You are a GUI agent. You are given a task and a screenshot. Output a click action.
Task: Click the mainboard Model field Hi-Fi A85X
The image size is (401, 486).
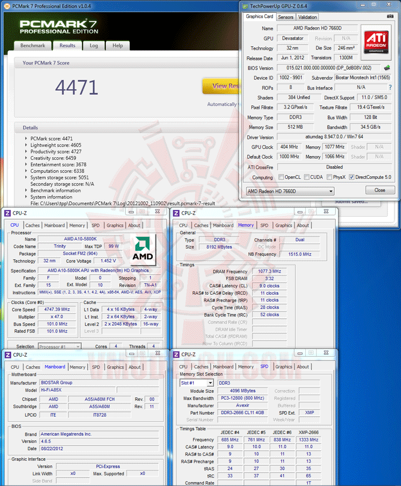pyautogui.click(x=78, y=390)
